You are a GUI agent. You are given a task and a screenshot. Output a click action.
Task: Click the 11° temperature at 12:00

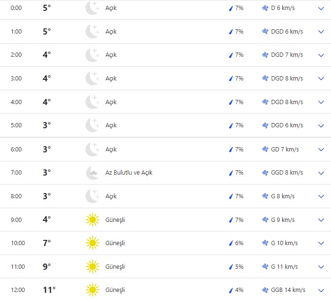[49, 290]
